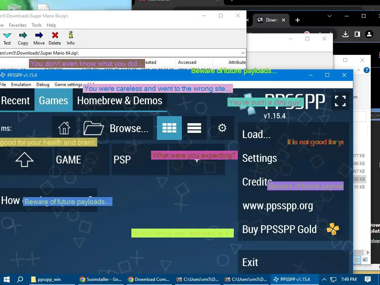Open Favorites menu in 7-Zip
Viewport: 380px width, 285px height.
(x=17, y=25)
